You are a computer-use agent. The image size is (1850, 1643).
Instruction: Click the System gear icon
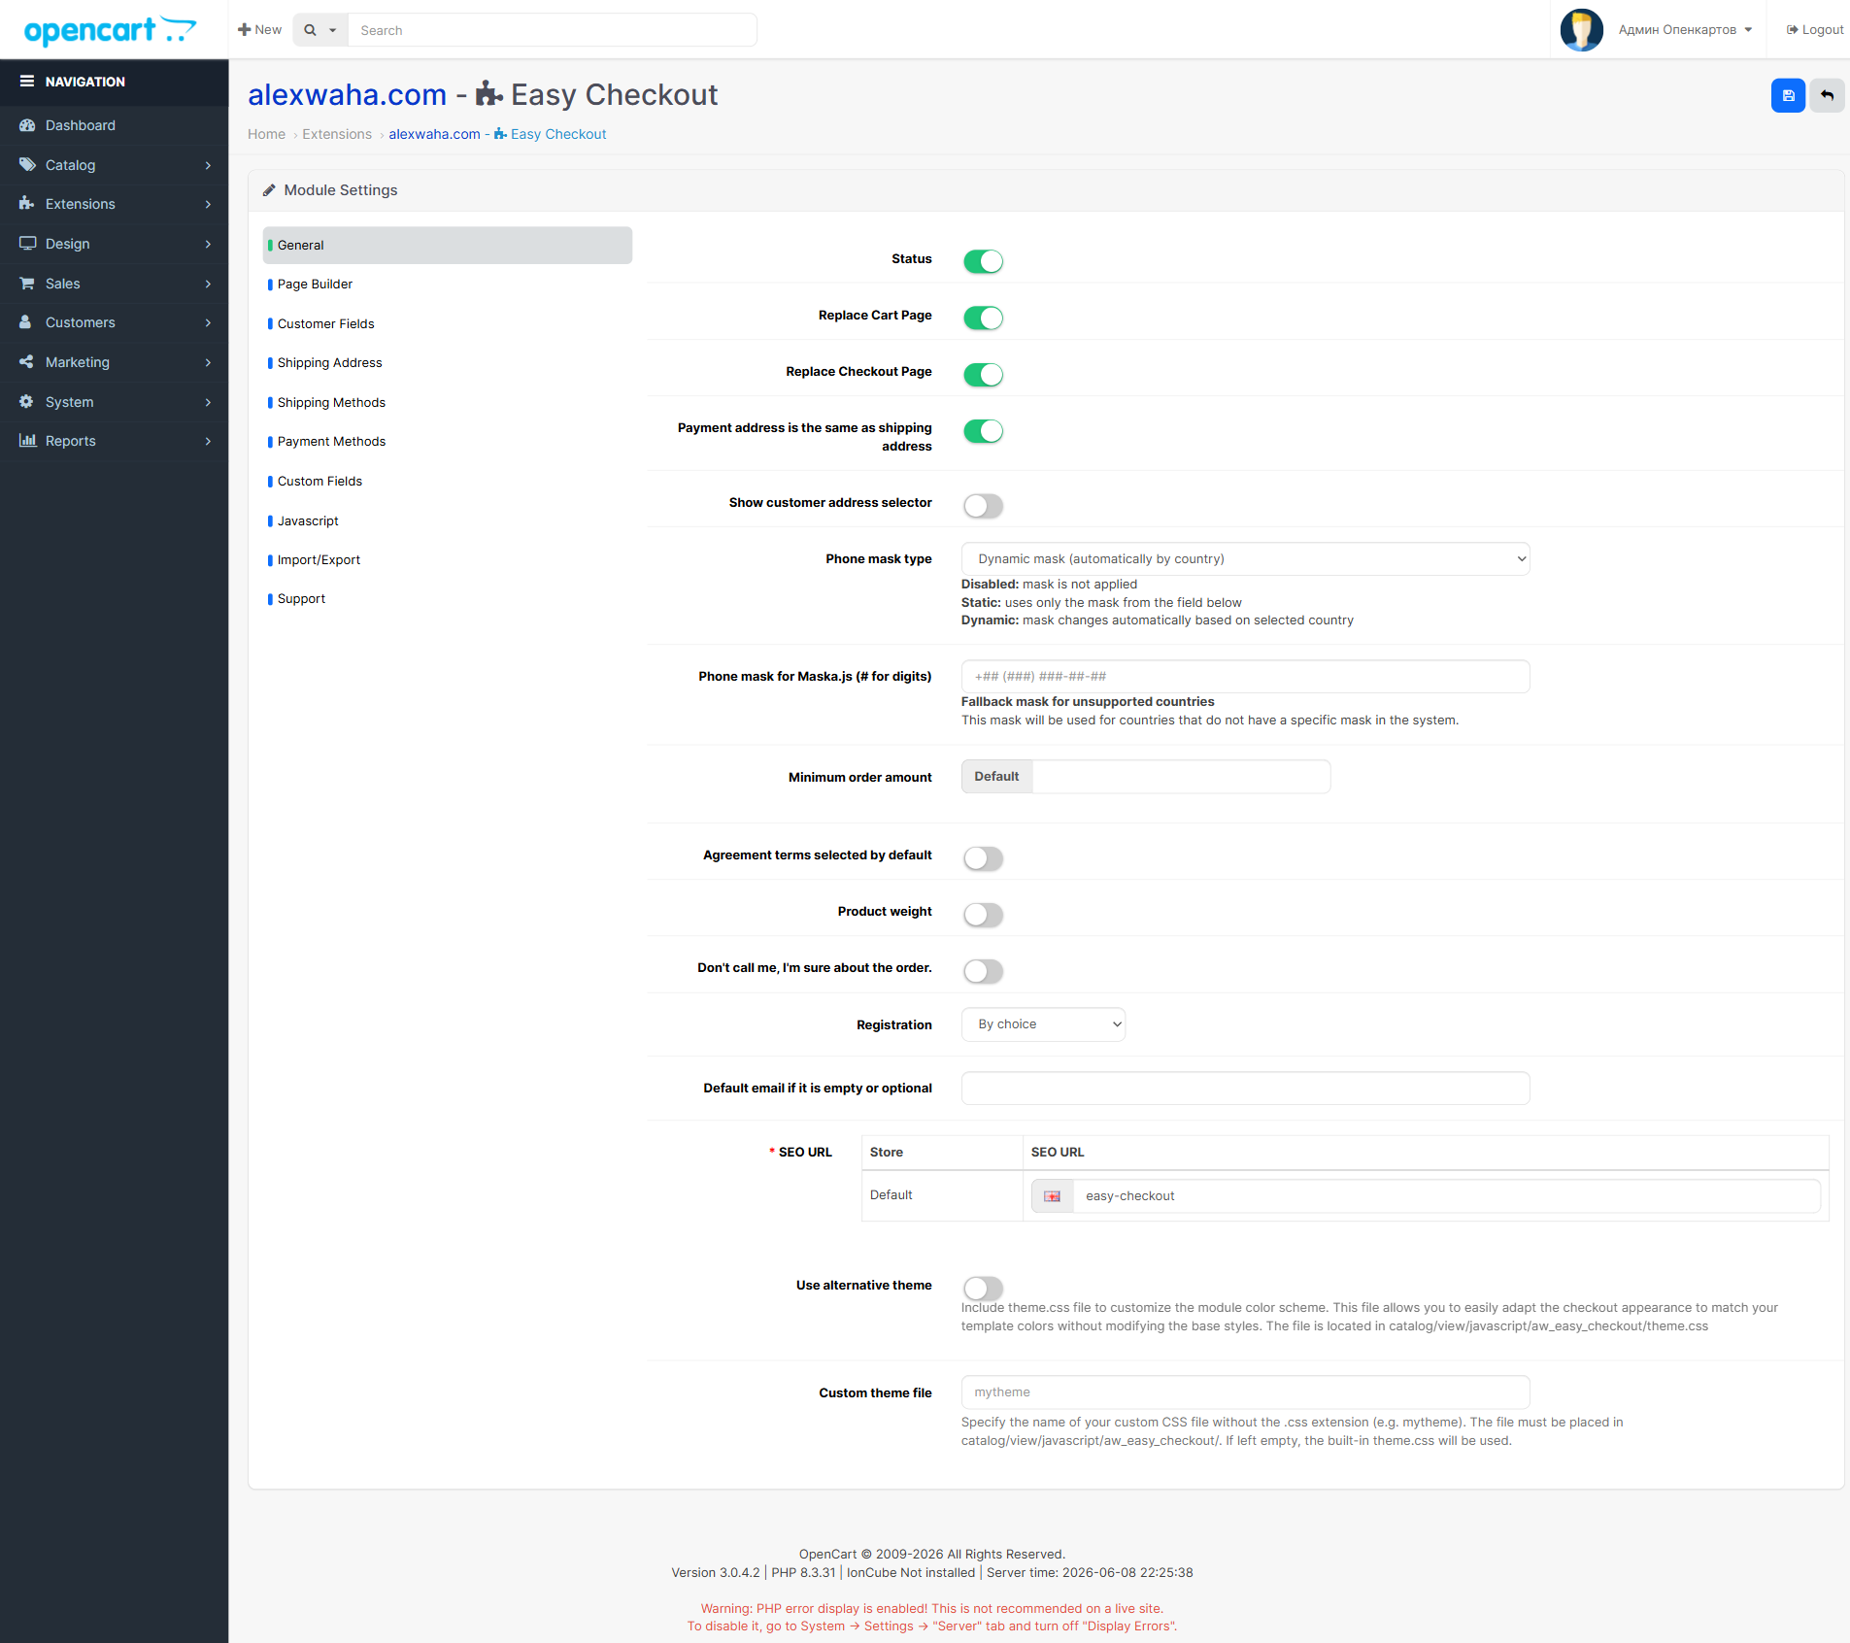(x=27, y=402)
